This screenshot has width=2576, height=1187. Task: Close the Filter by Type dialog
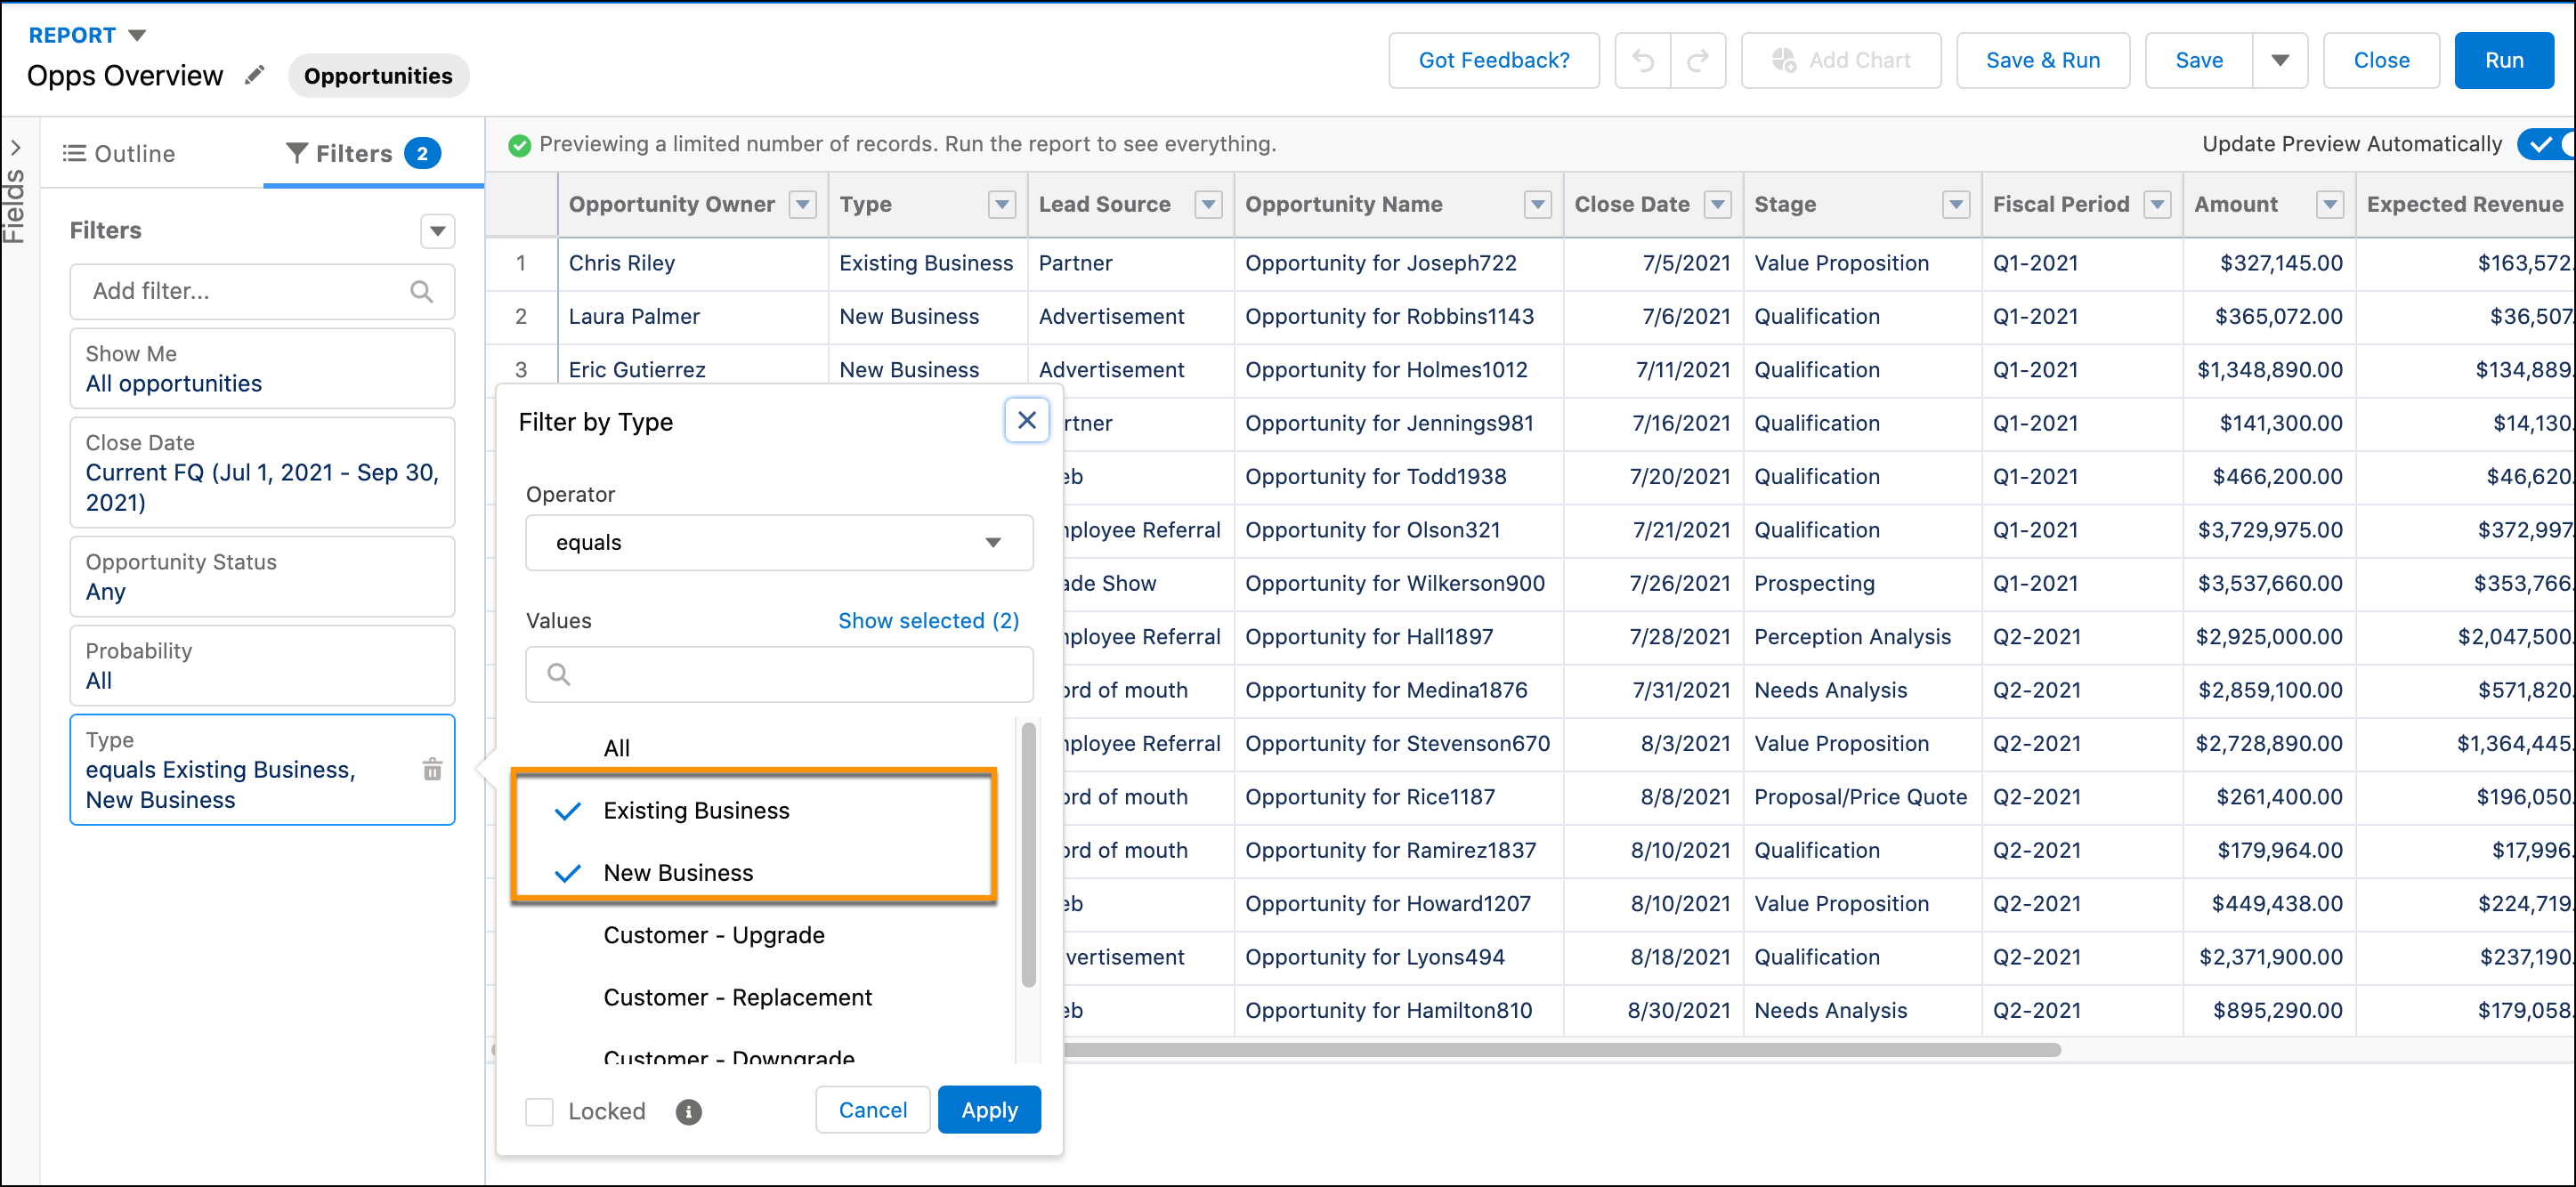pos(1026,420)
